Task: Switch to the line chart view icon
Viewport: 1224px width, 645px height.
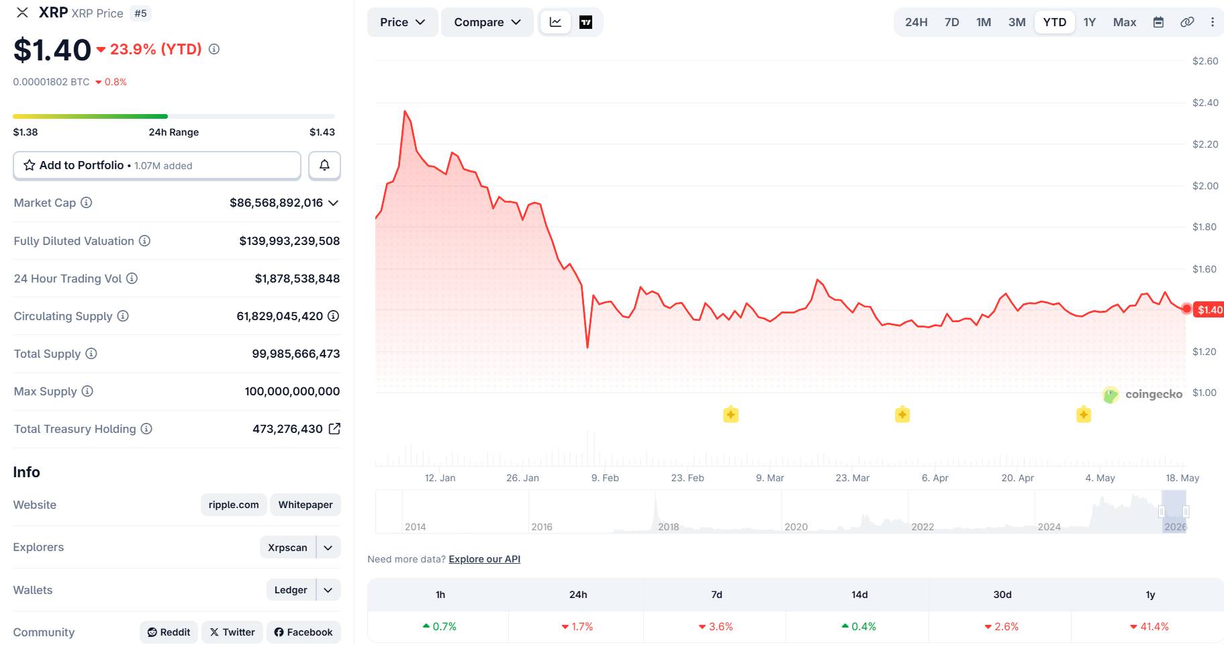Action: coord(555,22)
